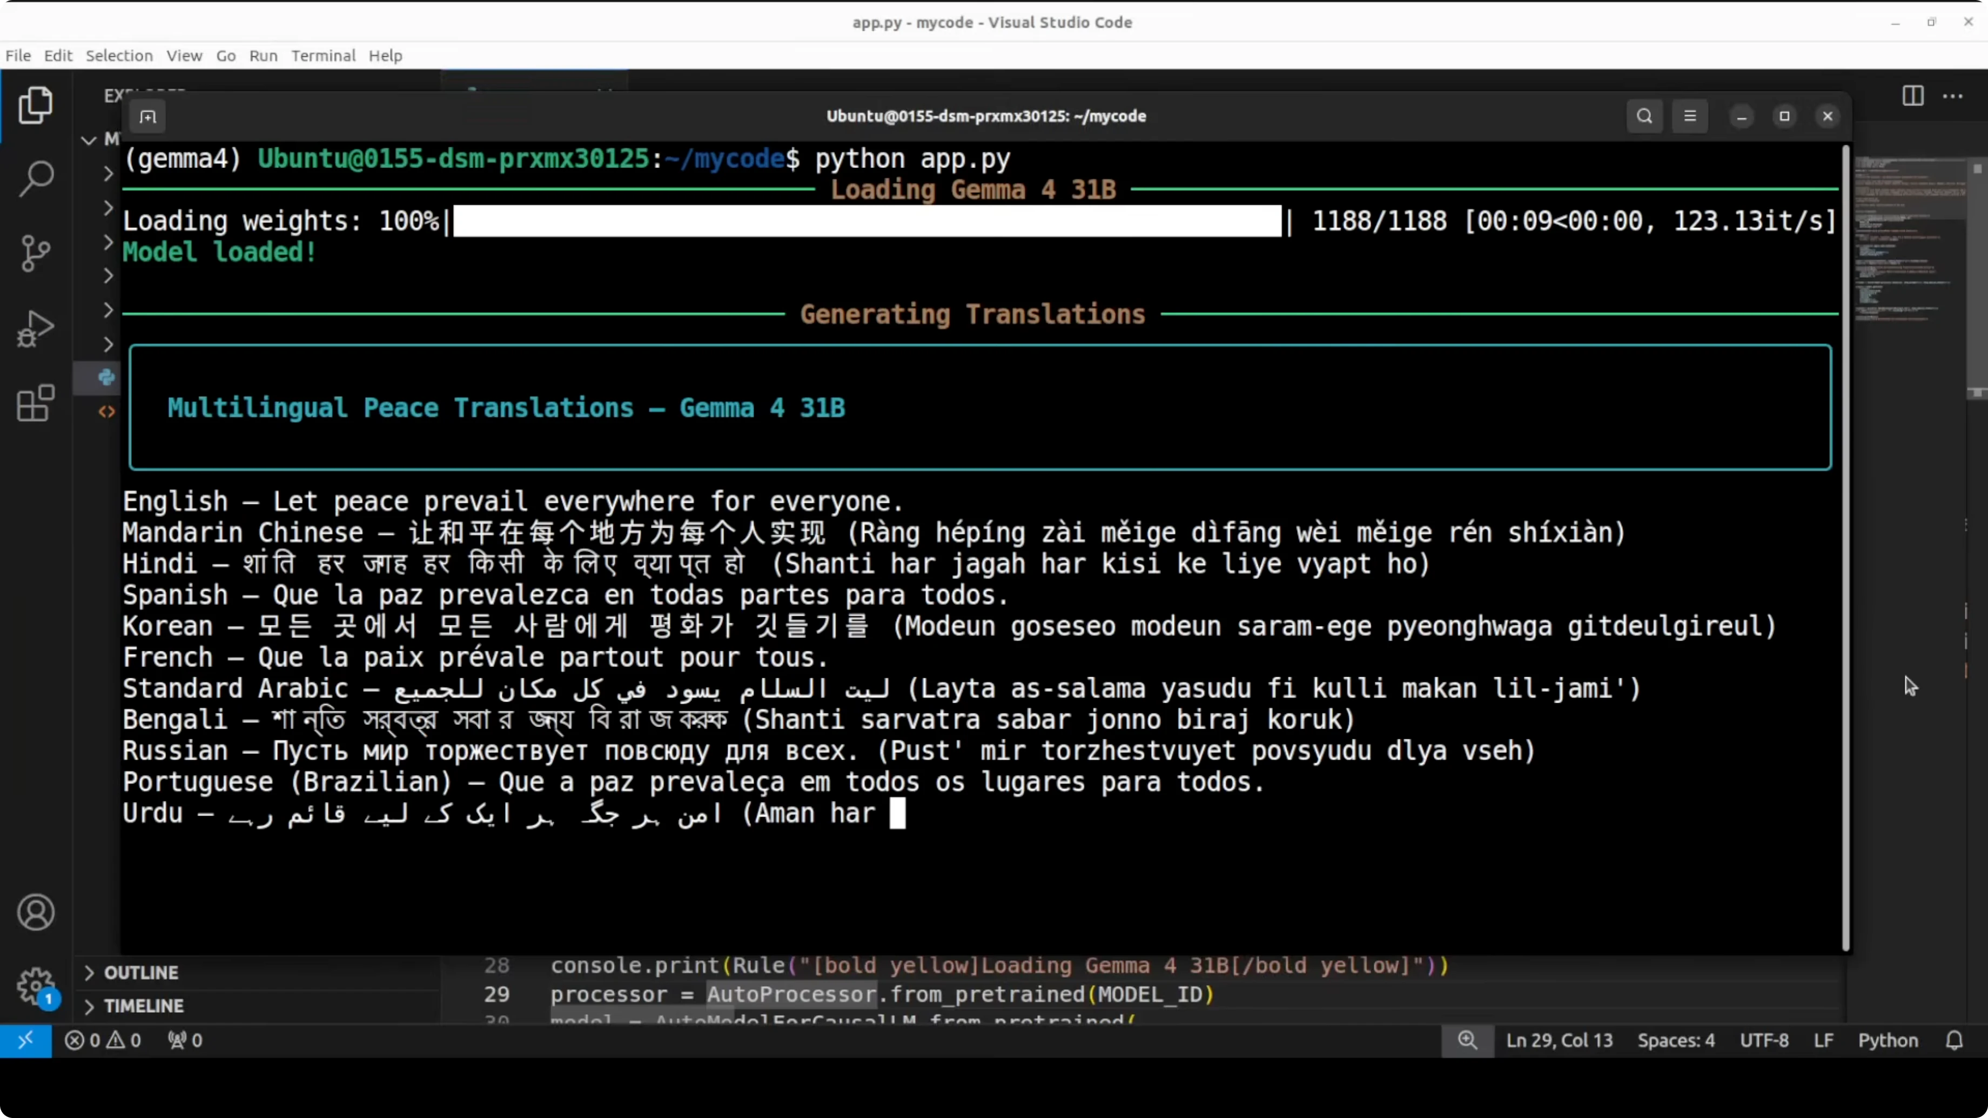Open editor More Actions ellipsis menu

[x=1953, y=97]
